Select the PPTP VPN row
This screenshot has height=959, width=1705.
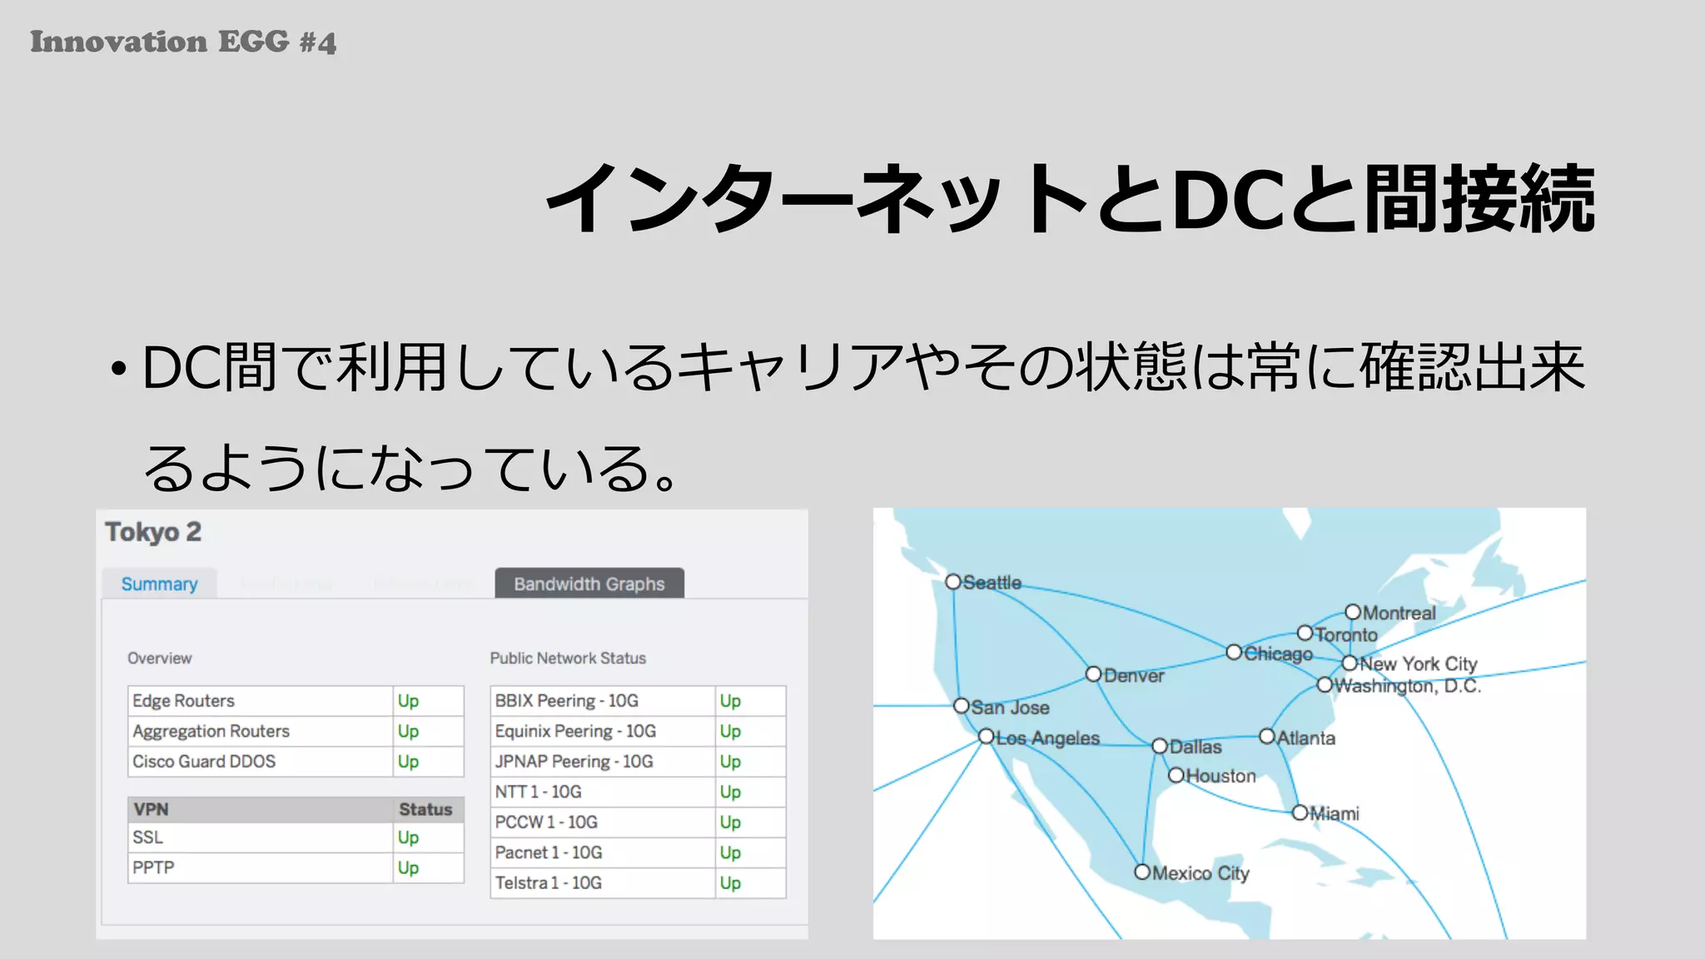point(296,867)
